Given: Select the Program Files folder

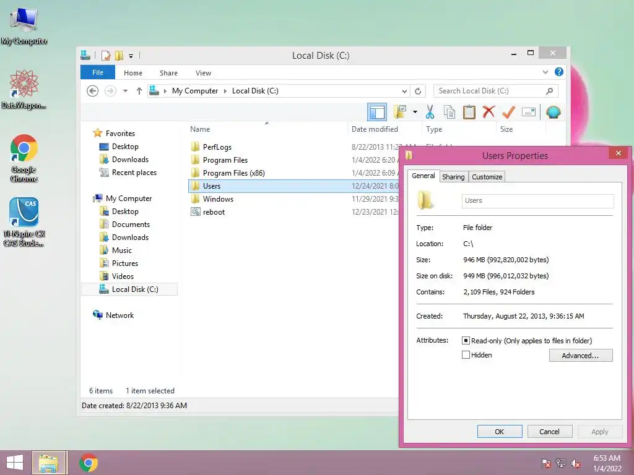Looking at the screenshot, I should point(225,160).
